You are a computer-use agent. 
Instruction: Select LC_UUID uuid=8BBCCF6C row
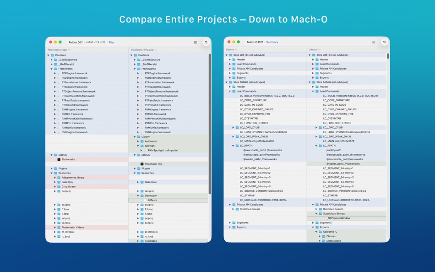click(x=347, y=200)
